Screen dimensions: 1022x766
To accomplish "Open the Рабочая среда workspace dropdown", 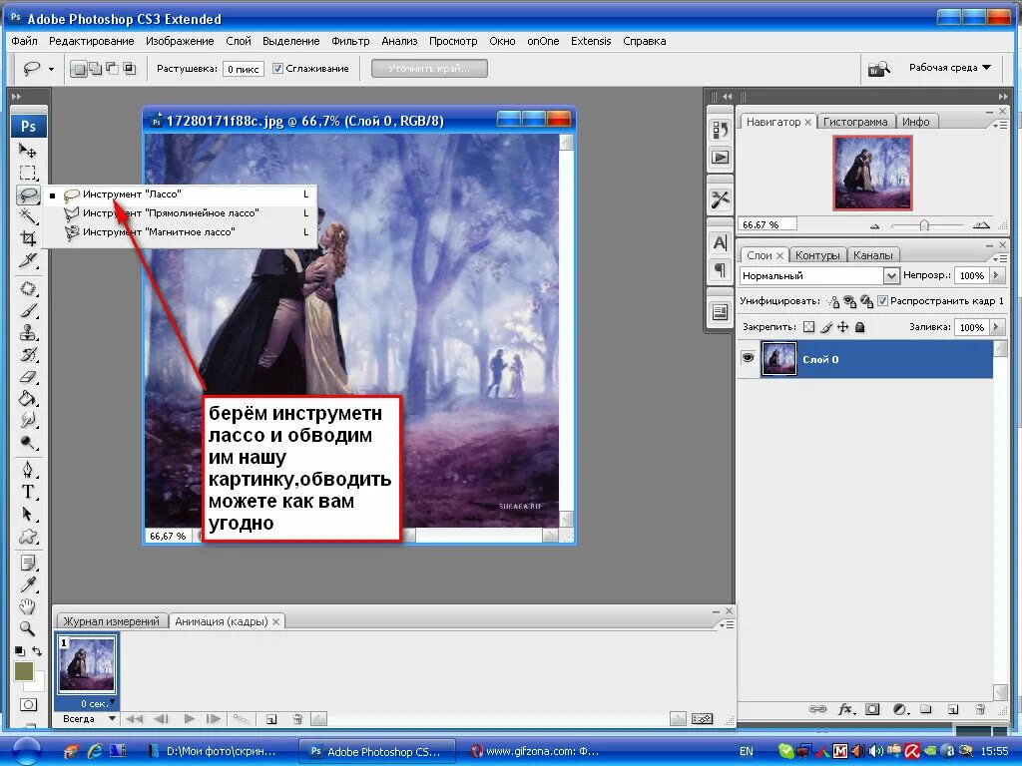I will coord(950,68).
